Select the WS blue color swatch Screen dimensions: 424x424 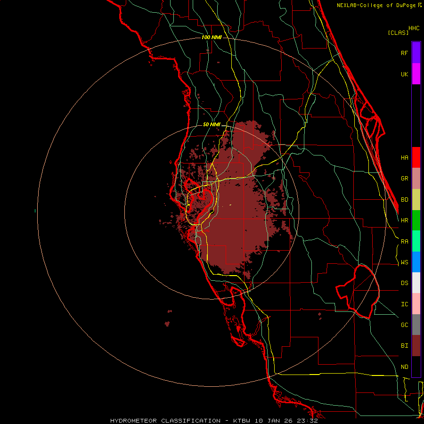(x=416, y=262)
